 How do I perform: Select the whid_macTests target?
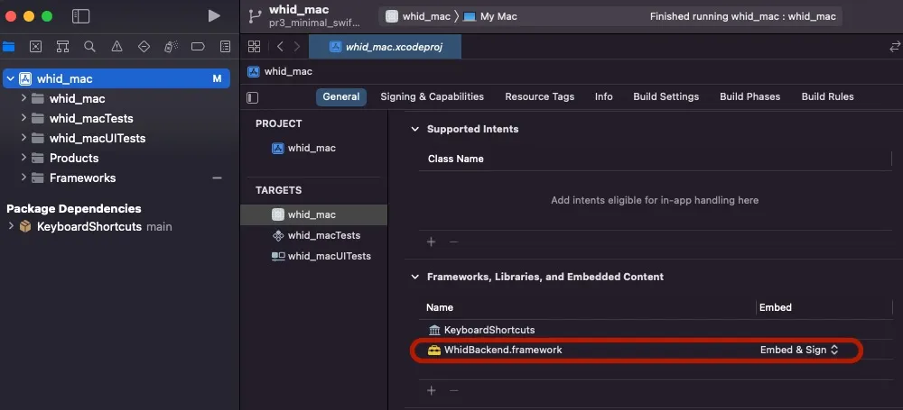coord(315,235)
